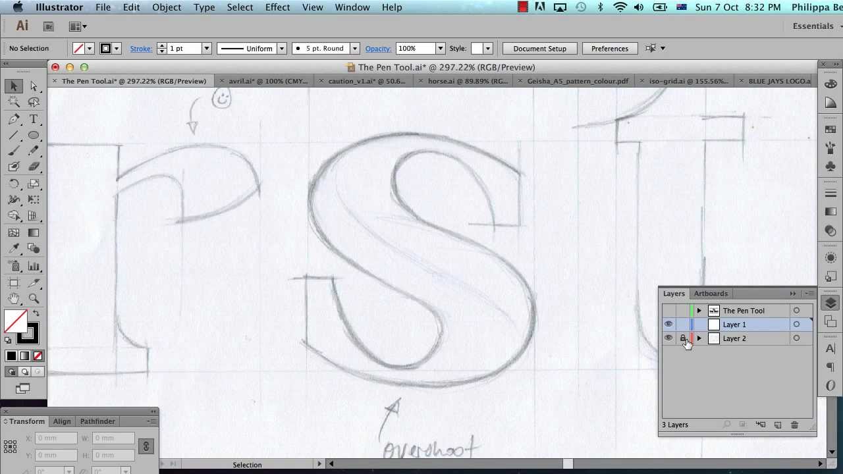Select the Symbol Sprayer tool
The image size is (843, 474).
point(14,266)
